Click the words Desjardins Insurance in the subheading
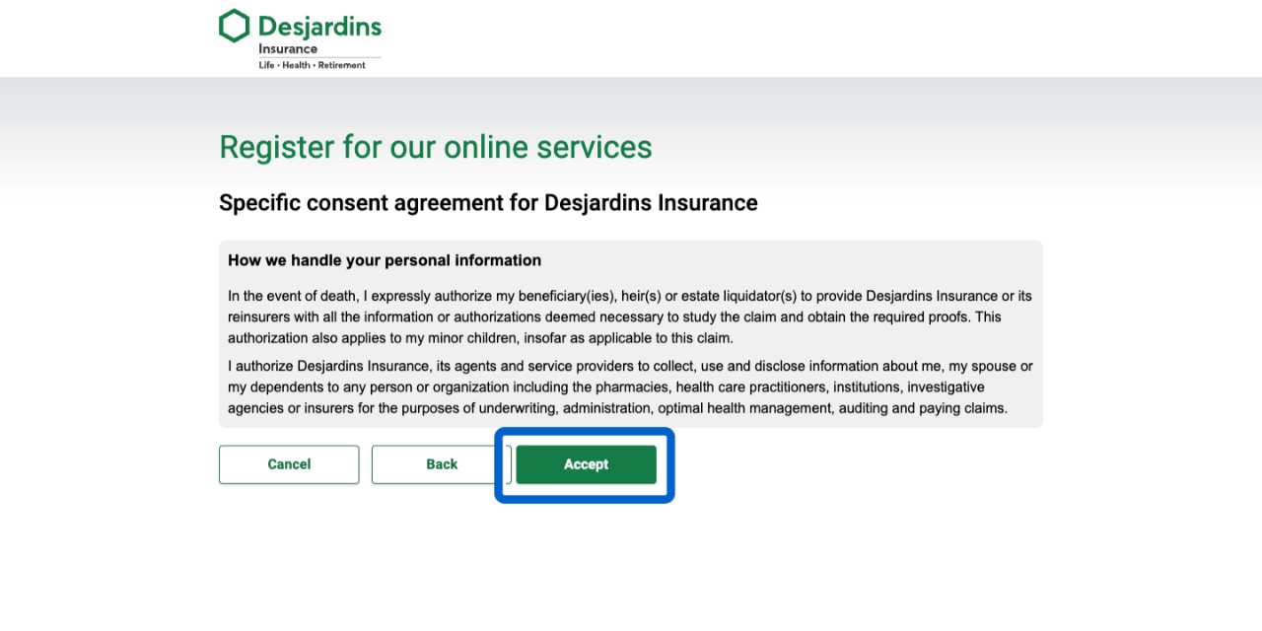 651,203
